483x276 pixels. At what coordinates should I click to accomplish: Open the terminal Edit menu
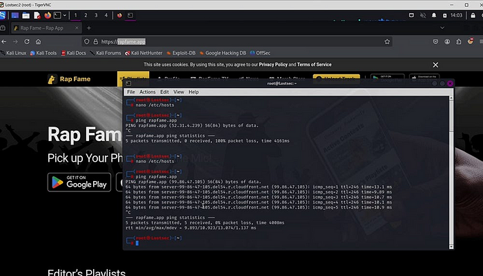(164, 92)
